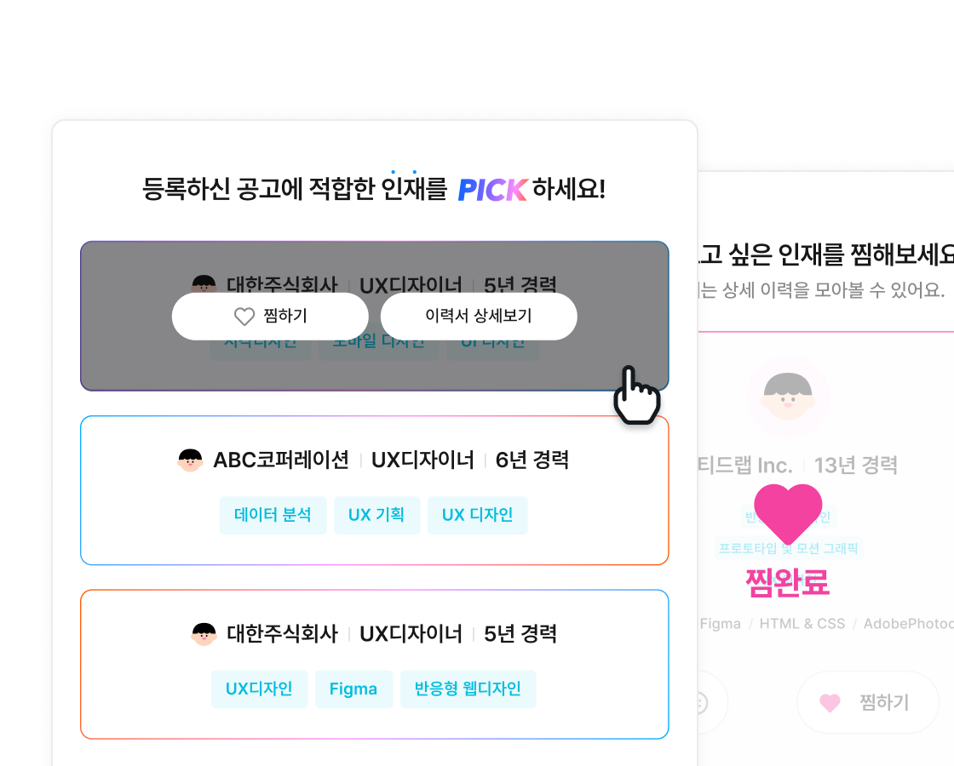Select the 반응형 웹디자인 skill tag

[468, 689]
